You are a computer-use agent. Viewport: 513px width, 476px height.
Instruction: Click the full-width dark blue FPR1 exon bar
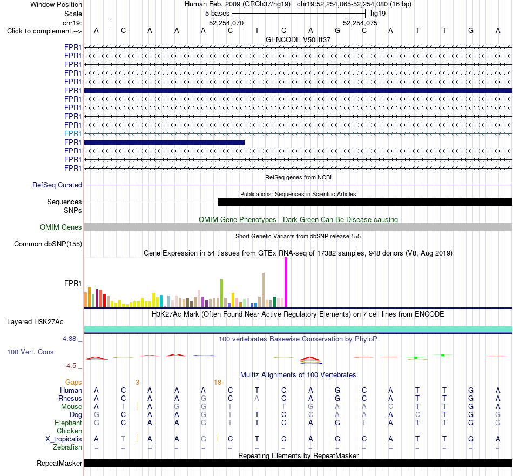[298, 90]
